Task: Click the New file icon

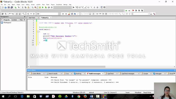Action: (2, 7)
